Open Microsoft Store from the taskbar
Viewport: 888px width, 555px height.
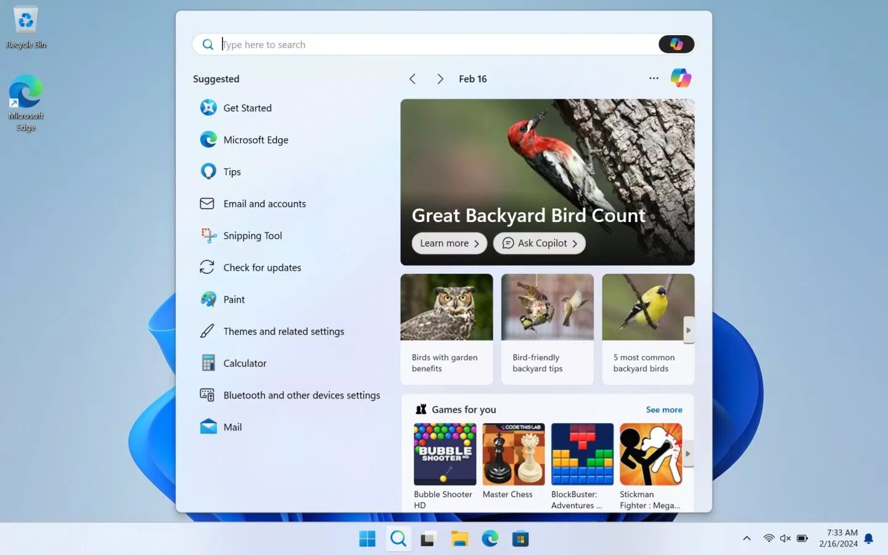[520, 539]
